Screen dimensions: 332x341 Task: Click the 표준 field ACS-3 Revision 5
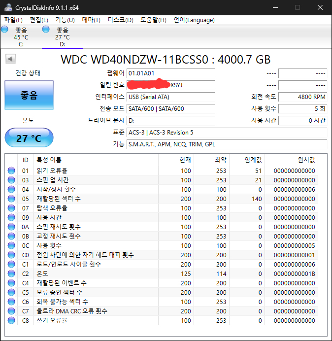(x=227, y=132)
